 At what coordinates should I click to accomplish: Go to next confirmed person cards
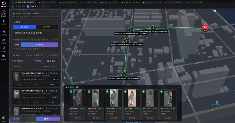pos(179,105)
